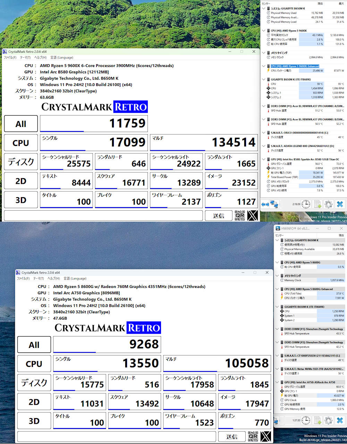
Task: Collapse the DDR5 DIMM [#3] Acer sensor group
Action: (x=264, y=119)
